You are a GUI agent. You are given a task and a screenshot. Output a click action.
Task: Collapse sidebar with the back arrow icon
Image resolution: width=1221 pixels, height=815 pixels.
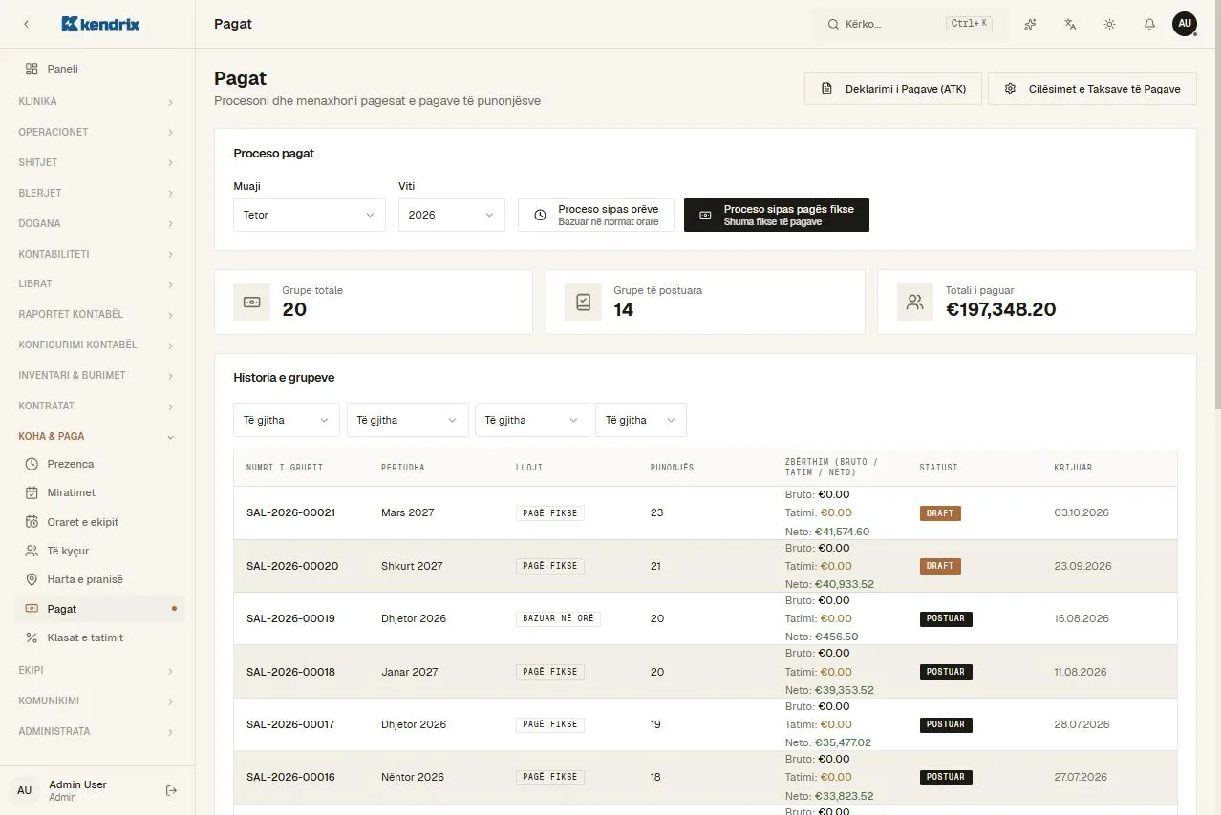(x=26, y=24)
